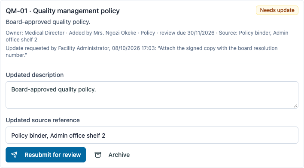Focus the Updated source reference field
Screen dimensions: 304x168
click(x=152, y=135)
